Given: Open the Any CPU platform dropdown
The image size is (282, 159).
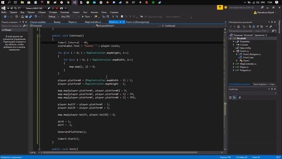Looking at the screenshot, I should tap(70, 17).
